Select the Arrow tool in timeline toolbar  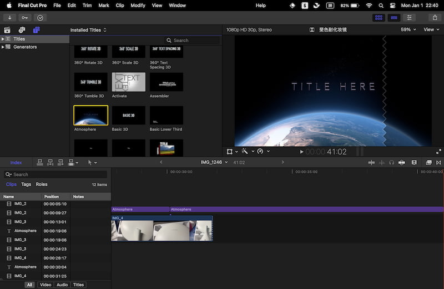[90, 162]
